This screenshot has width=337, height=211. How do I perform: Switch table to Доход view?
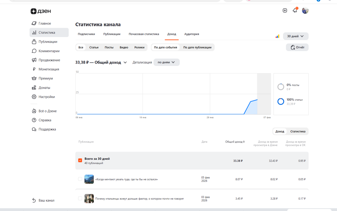(280, 131)
